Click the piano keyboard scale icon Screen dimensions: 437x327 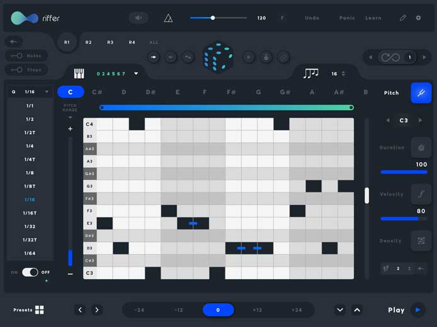pos(79,74)
